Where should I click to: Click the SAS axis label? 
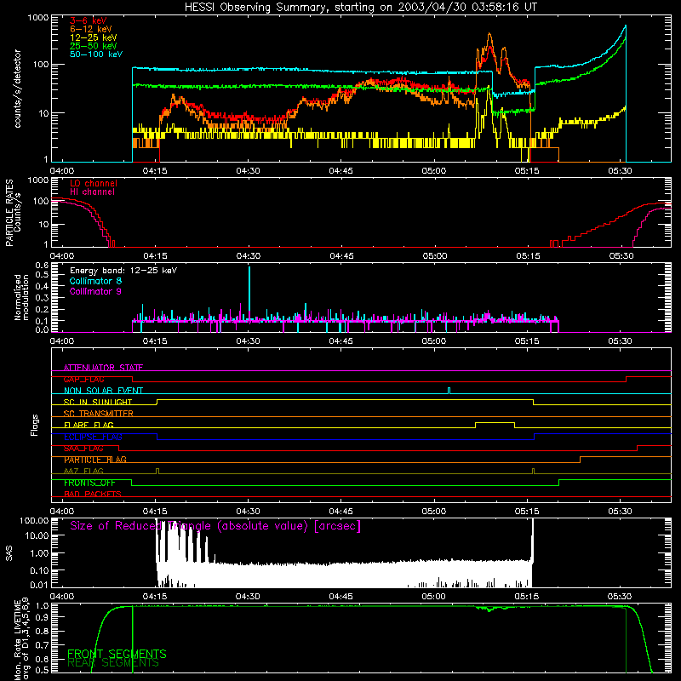tap(9, 552)
